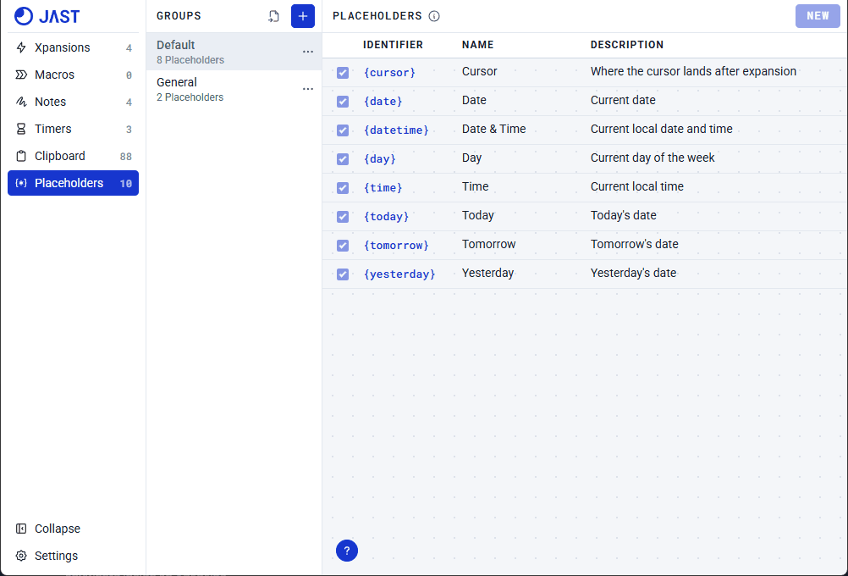Click the "Tomorrow's date" description

click(635, 244)
